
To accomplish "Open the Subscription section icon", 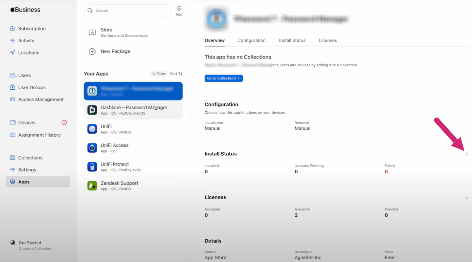I will [x=12, y=29].
